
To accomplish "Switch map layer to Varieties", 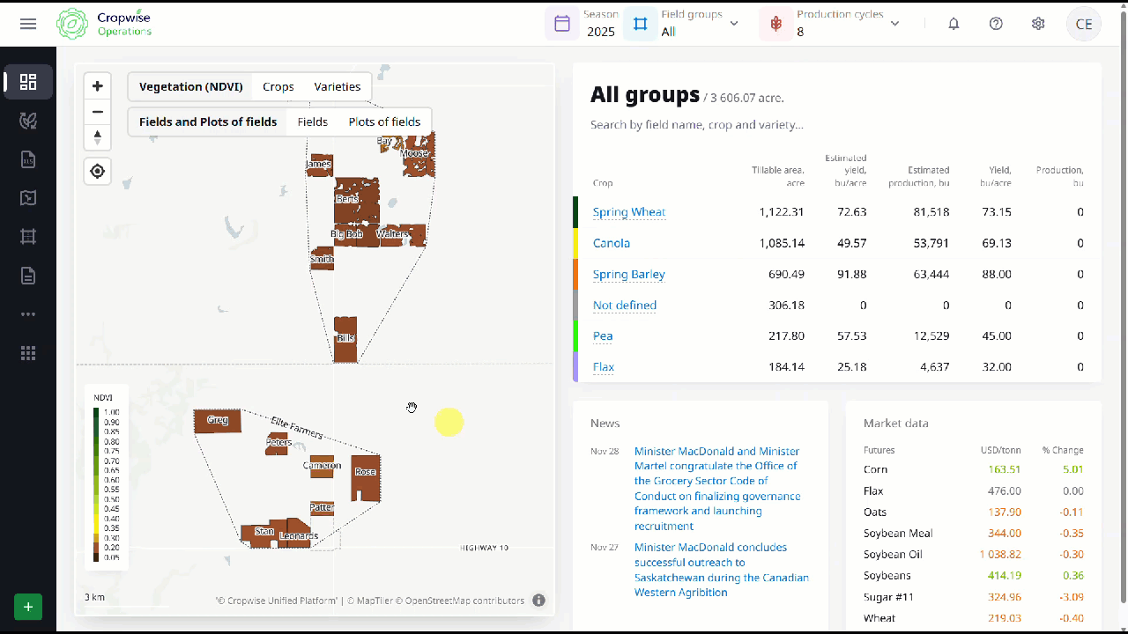I will [338, 87].
